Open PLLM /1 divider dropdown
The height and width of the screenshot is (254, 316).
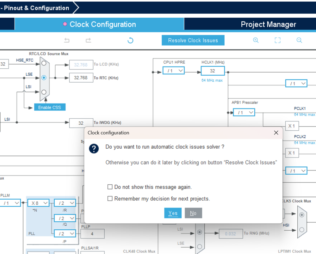[10, 203]
